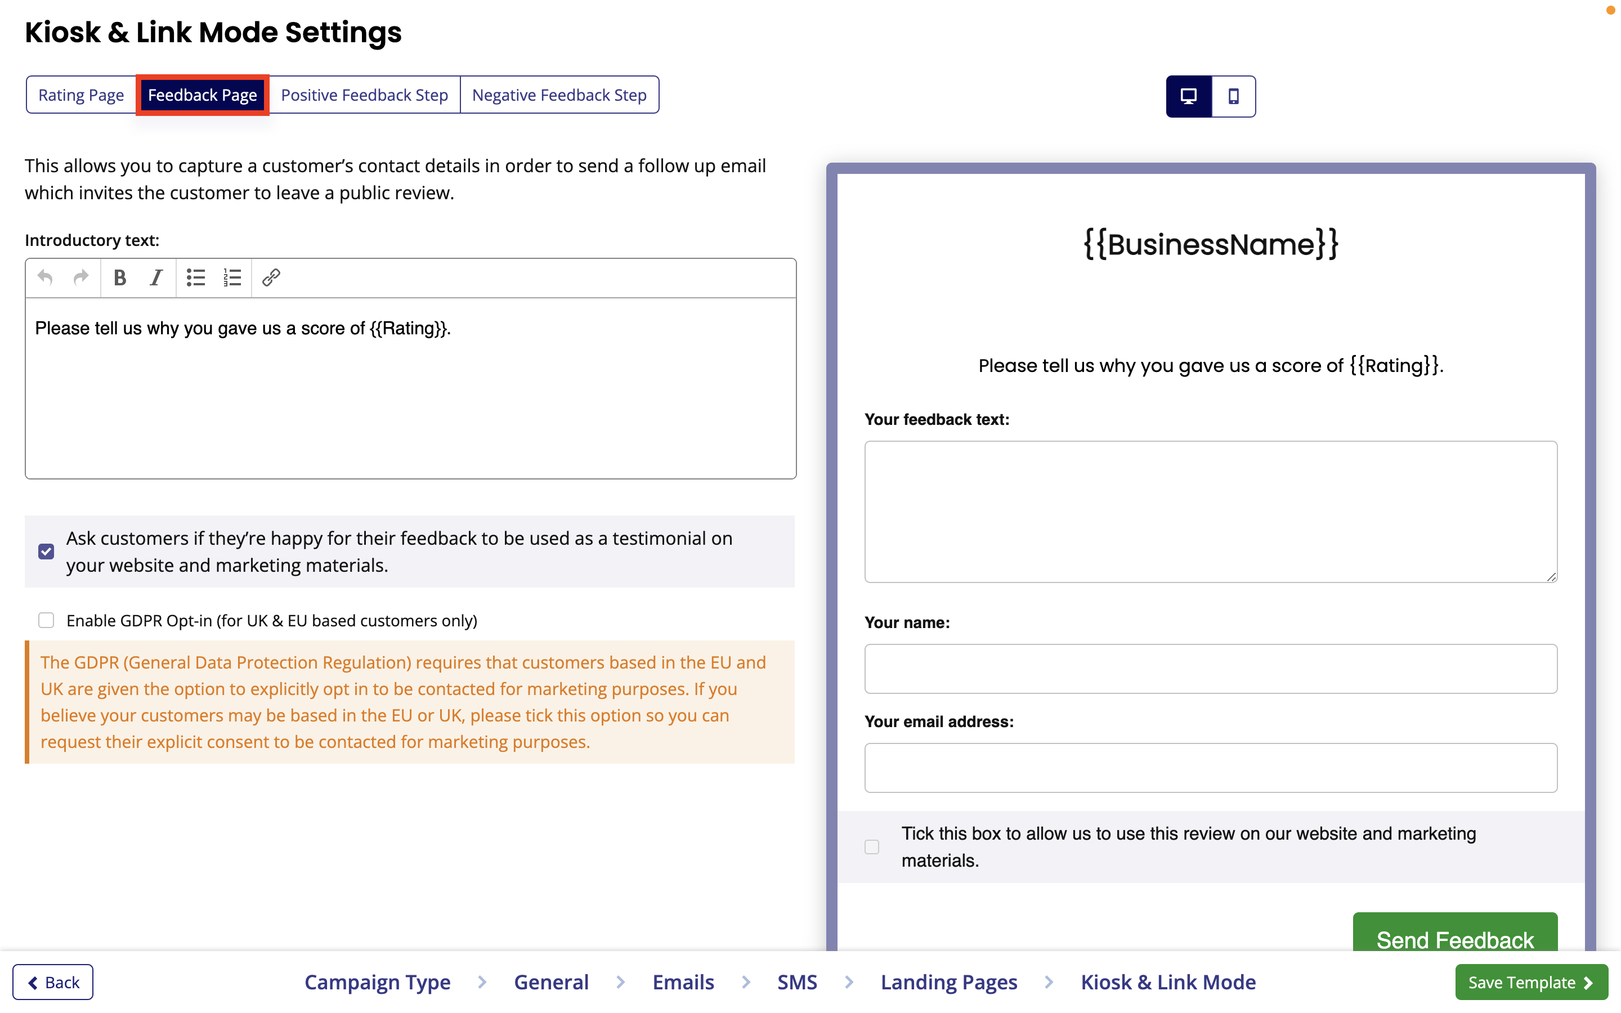Go to the General step
Image resolution: width=1621 pixels, height=1013 pixels.
pos(551,982)
